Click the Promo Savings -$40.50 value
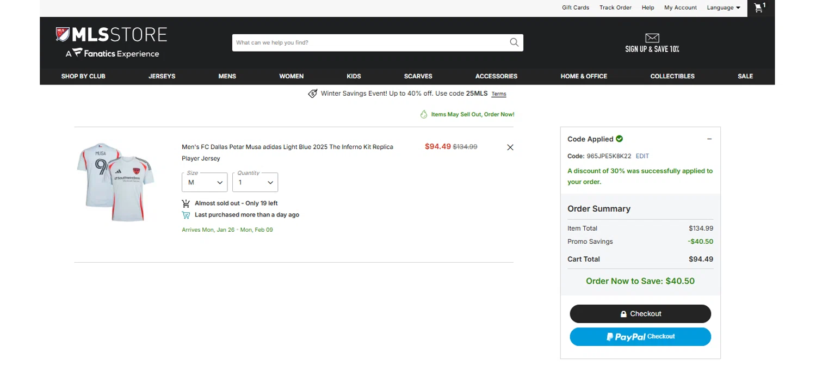This screenshot has height=365, width=816. [x=701, y=242]
